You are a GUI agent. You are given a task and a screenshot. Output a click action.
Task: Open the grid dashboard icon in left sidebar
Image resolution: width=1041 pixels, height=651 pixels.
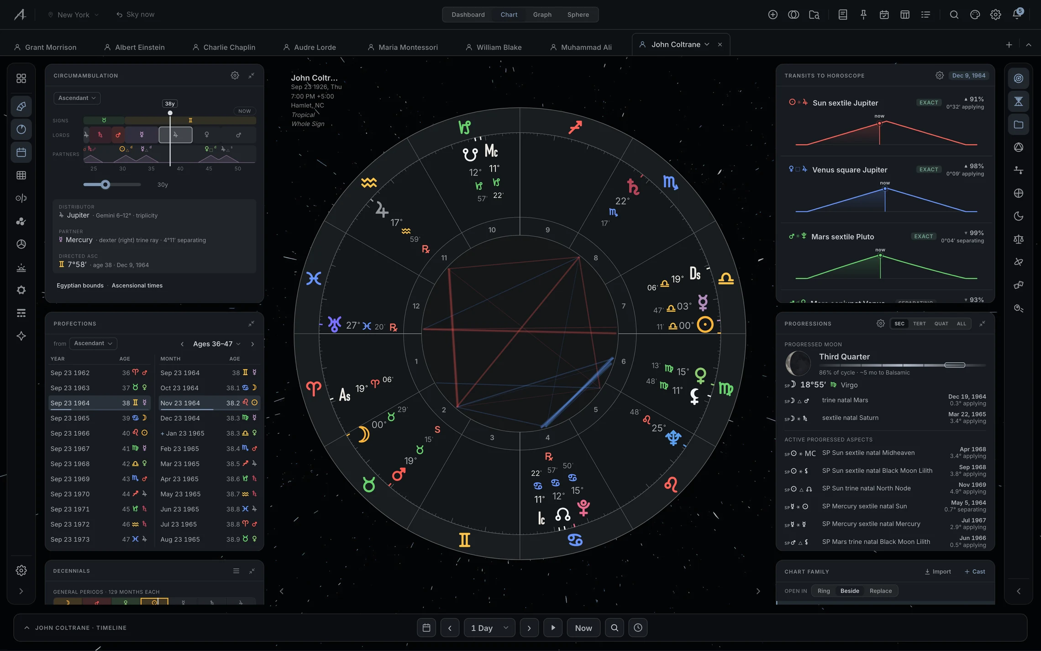pyautogui.click(x=21, y=79)
